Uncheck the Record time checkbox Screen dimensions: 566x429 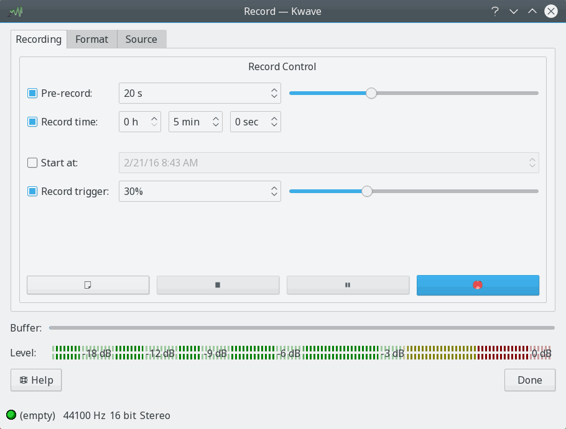click(x=32, y=122)
